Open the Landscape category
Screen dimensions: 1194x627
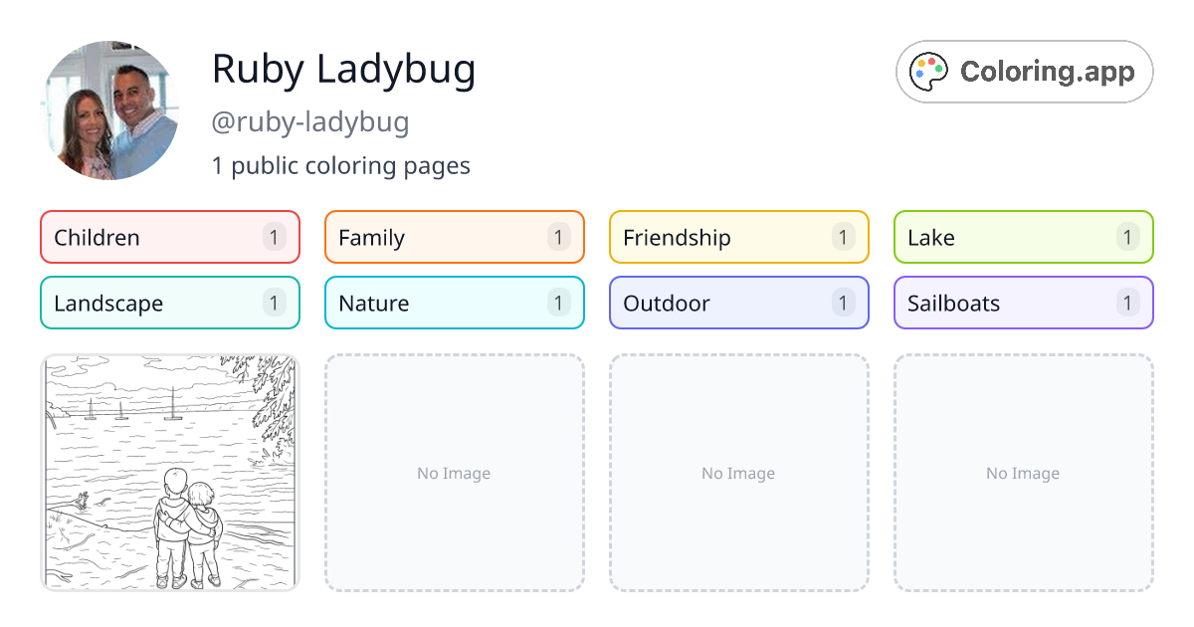coord(169,303)
